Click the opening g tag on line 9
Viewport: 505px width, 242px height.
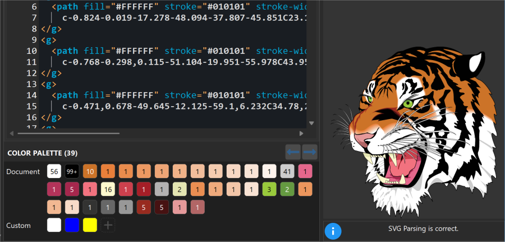(49, 40)
